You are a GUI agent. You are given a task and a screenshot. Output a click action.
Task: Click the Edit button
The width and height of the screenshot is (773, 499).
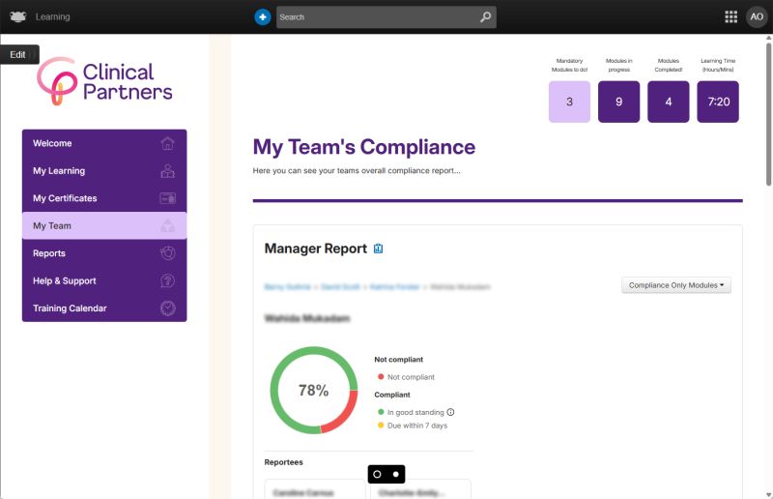point(18,54)
